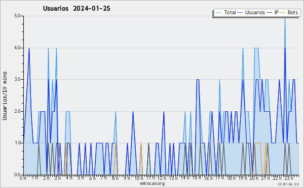The height and width of the screenshot is (188, 304).
Task: Click the chart title Usuarios 2024-01-25
Action: pos(77,8)
